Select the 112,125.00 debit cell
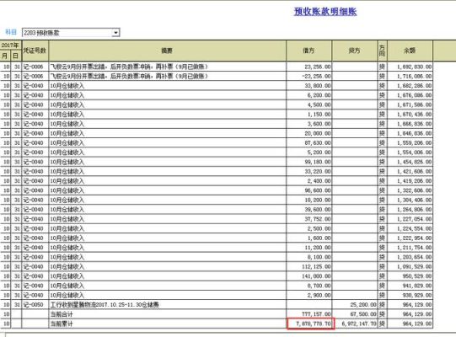 (308, 266)
